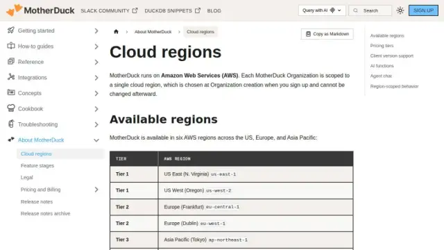Click the Getting started rocket icon

click(x=11, y=30)
